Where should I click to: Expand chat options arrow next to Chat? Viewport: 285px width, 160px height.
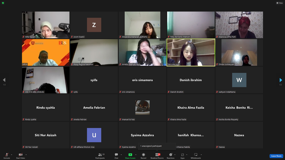click(121, 155)
